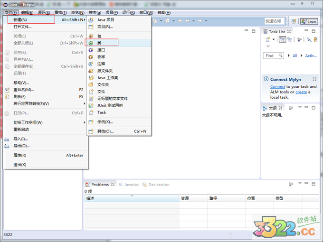The image size is (323, 242).
Task: Click 重命名(M)... rename icon
Action: 7,90
